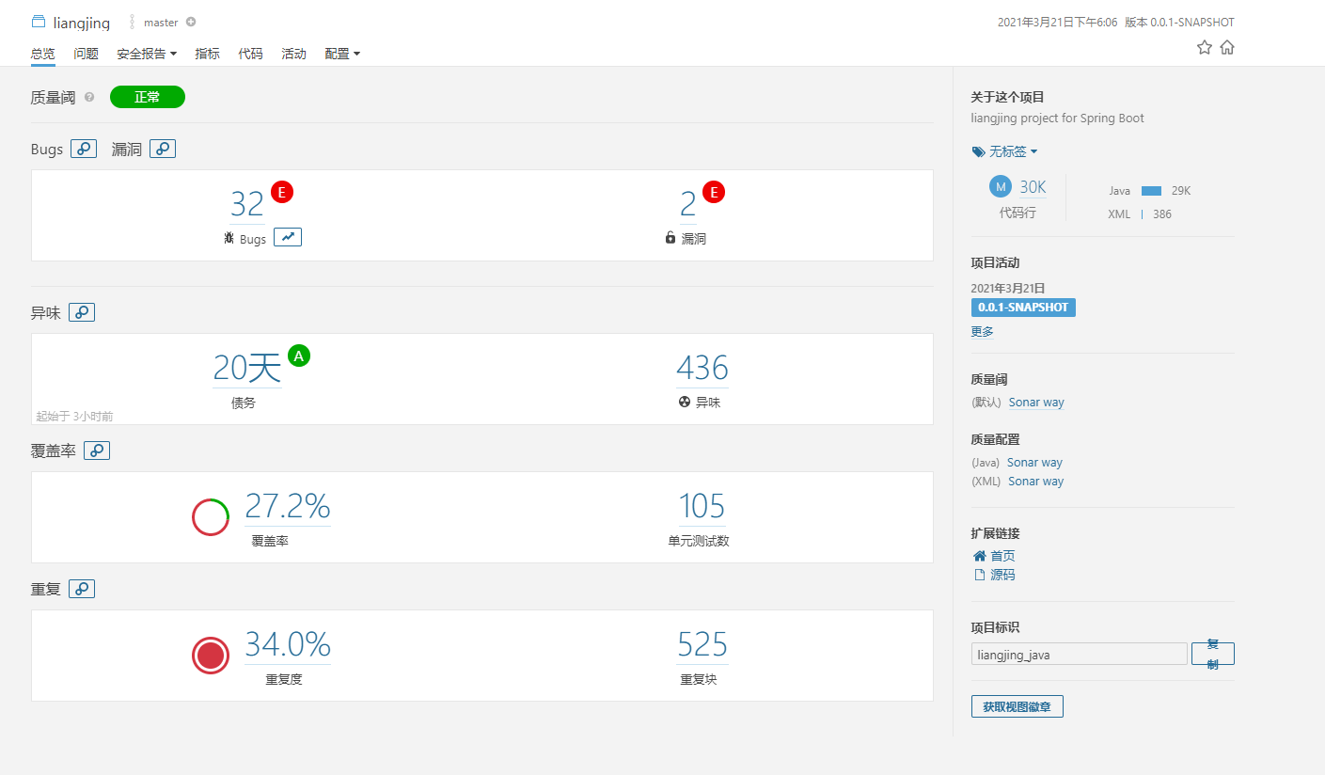
Task: Click the master branch label
Action: click(161, 23)
